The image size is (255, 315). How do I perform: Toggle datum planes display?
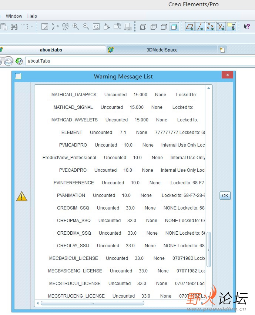tap(190, 27)
